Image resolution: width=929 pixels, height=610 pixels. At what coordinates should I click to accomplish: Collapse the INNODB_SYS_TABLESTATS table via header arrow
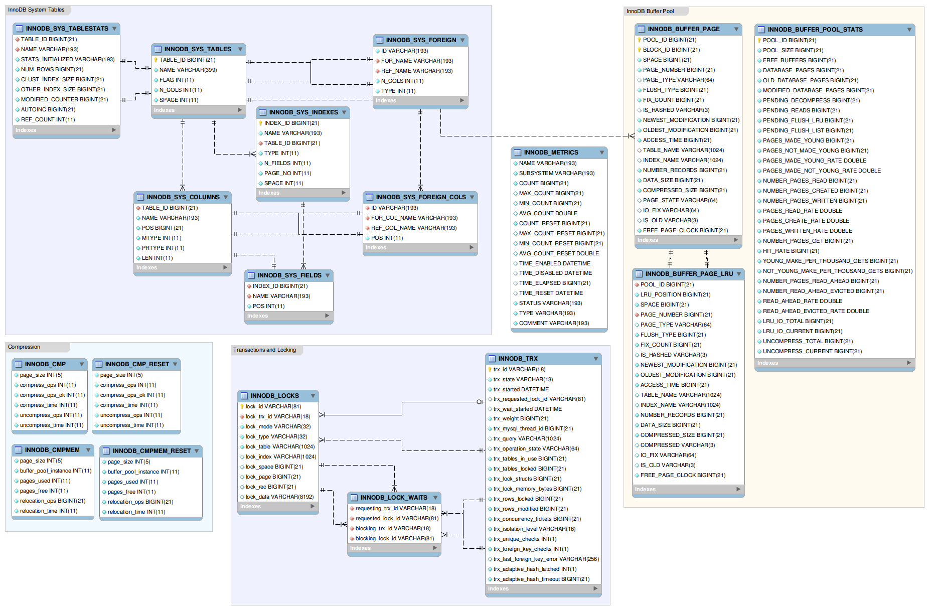114,29
